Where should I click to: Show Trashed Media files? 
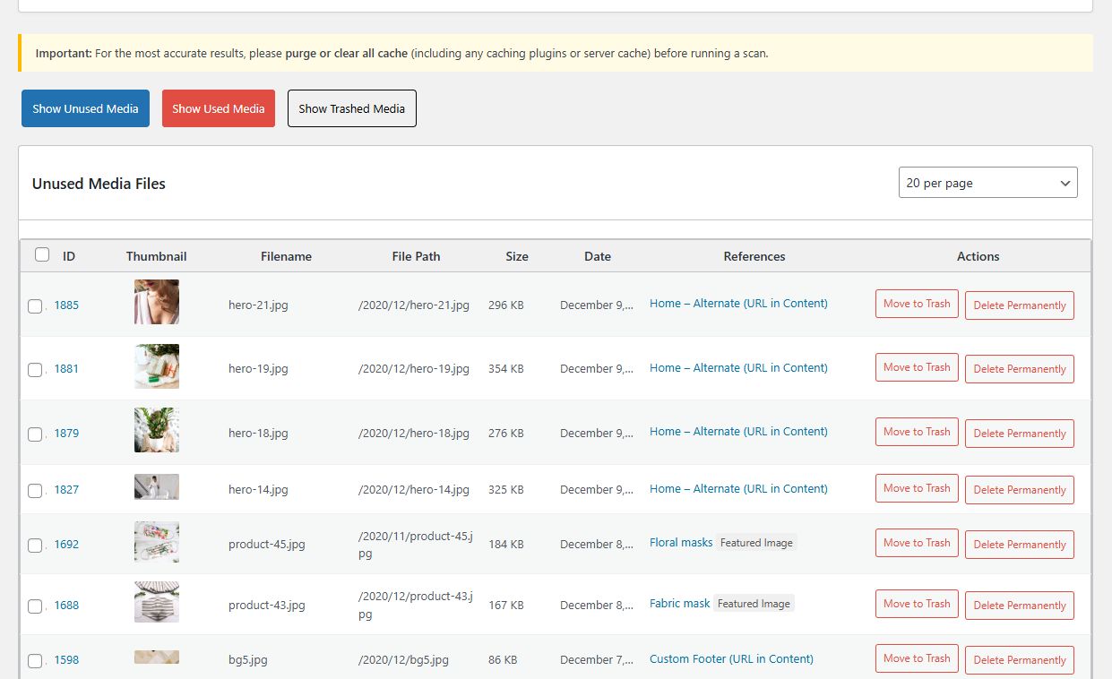(x=351, y=108)
